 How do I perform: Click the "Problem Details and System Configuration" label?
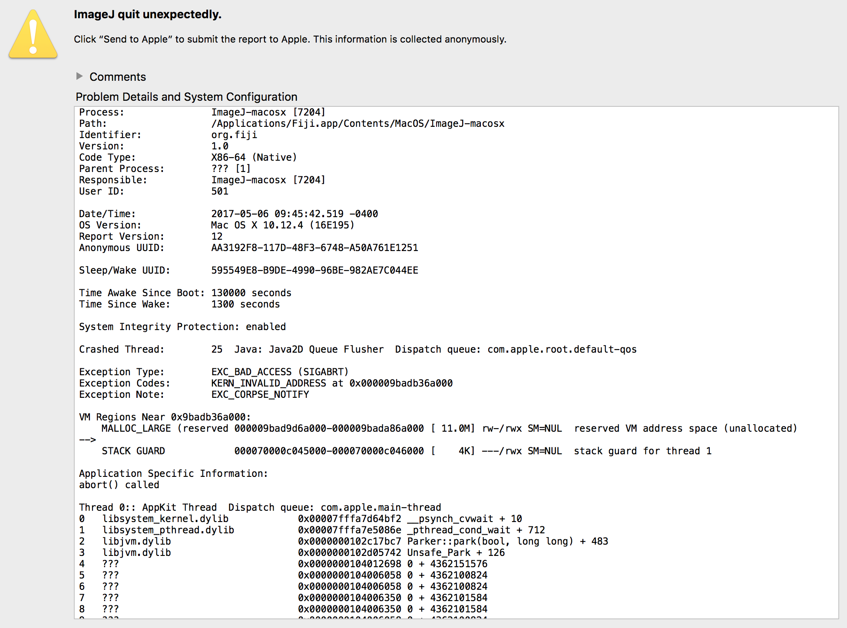[x=186, y=97]
